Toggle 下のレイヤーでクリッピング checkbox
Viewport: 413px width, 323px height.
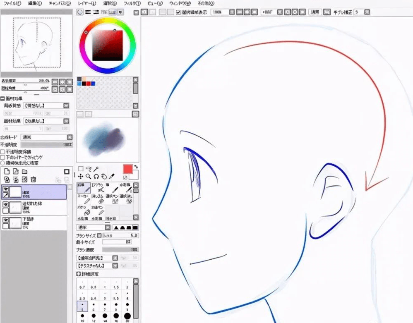3,158
